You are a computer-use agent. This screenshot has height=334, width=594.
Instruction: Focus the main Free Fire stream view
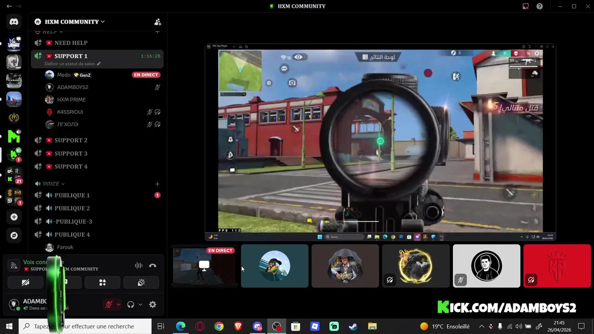tap(381, 142)
